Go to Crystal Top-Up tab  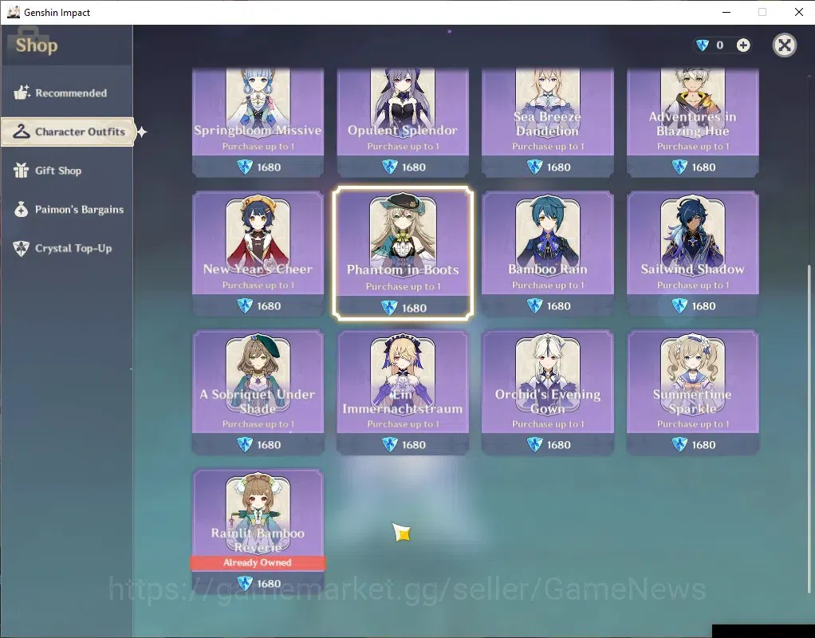coord(66,248)
